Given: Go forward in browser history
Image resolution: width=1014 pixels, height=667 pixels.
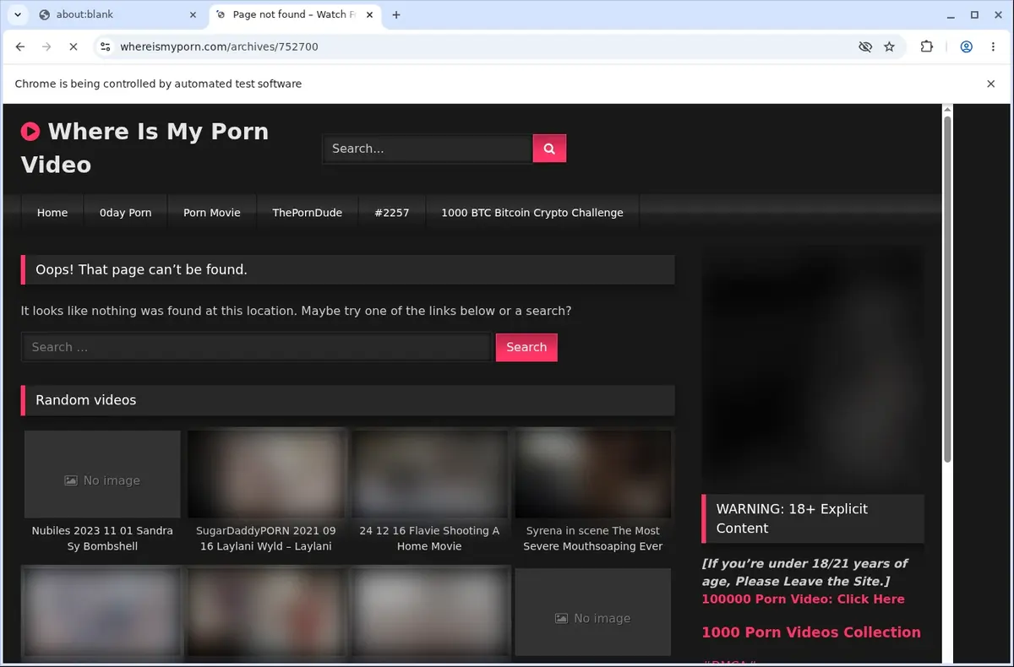Looking at the screenshot, I should click(46, 47).
